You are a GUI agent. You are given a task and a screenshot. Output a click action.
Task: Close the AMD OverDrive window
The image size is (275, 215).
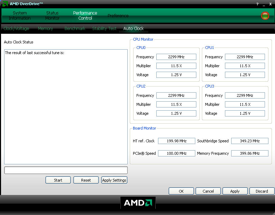[x=271, y=4]
